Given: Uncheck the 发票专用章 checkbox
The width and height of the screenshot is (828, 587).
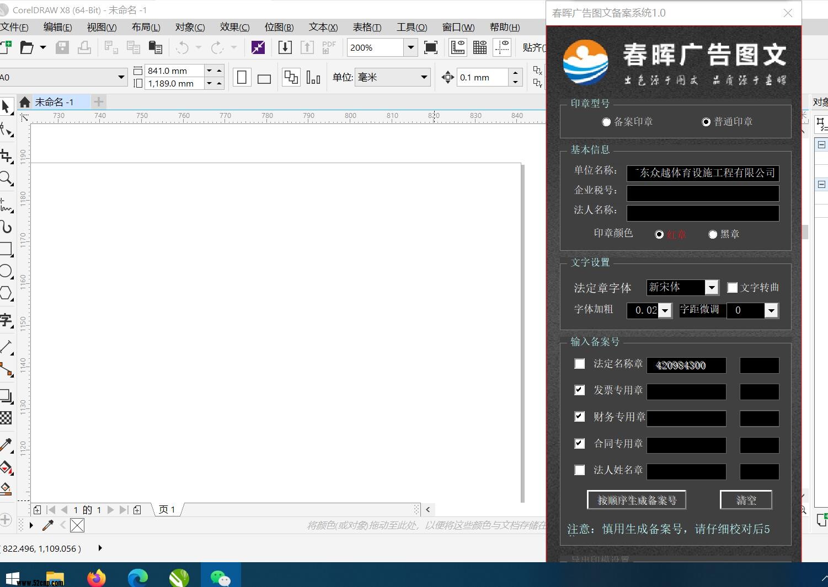Looking at the screenshot, I should 580,390.
